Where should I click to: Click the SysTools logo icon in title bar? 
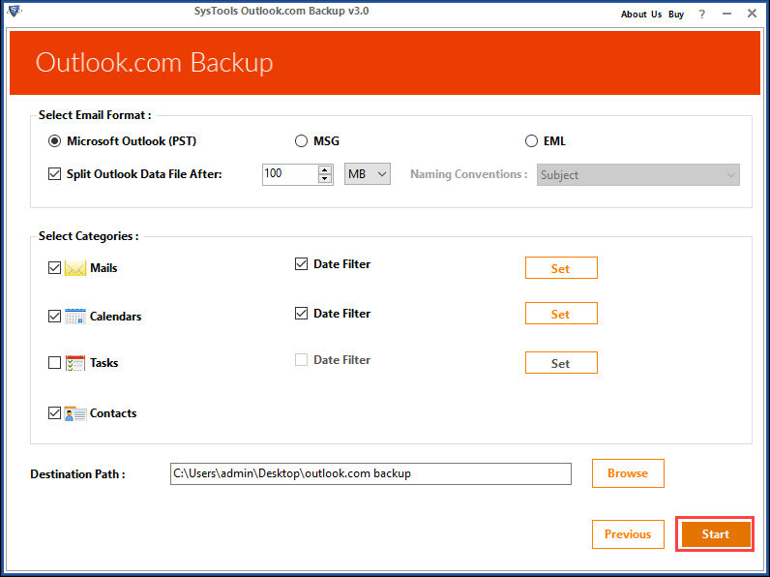(x=15, y=11)
